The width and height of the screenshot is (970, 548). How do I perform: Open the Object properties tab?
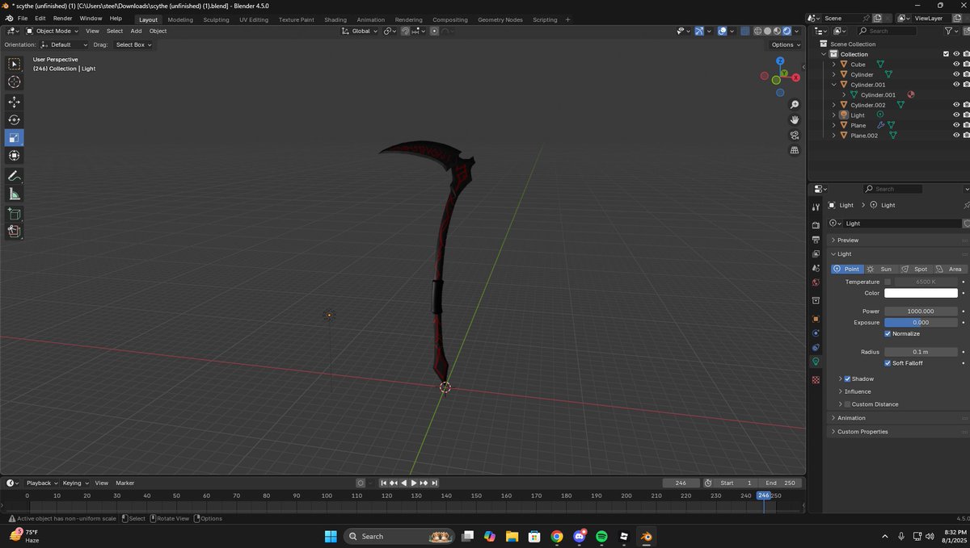[816, 318]
